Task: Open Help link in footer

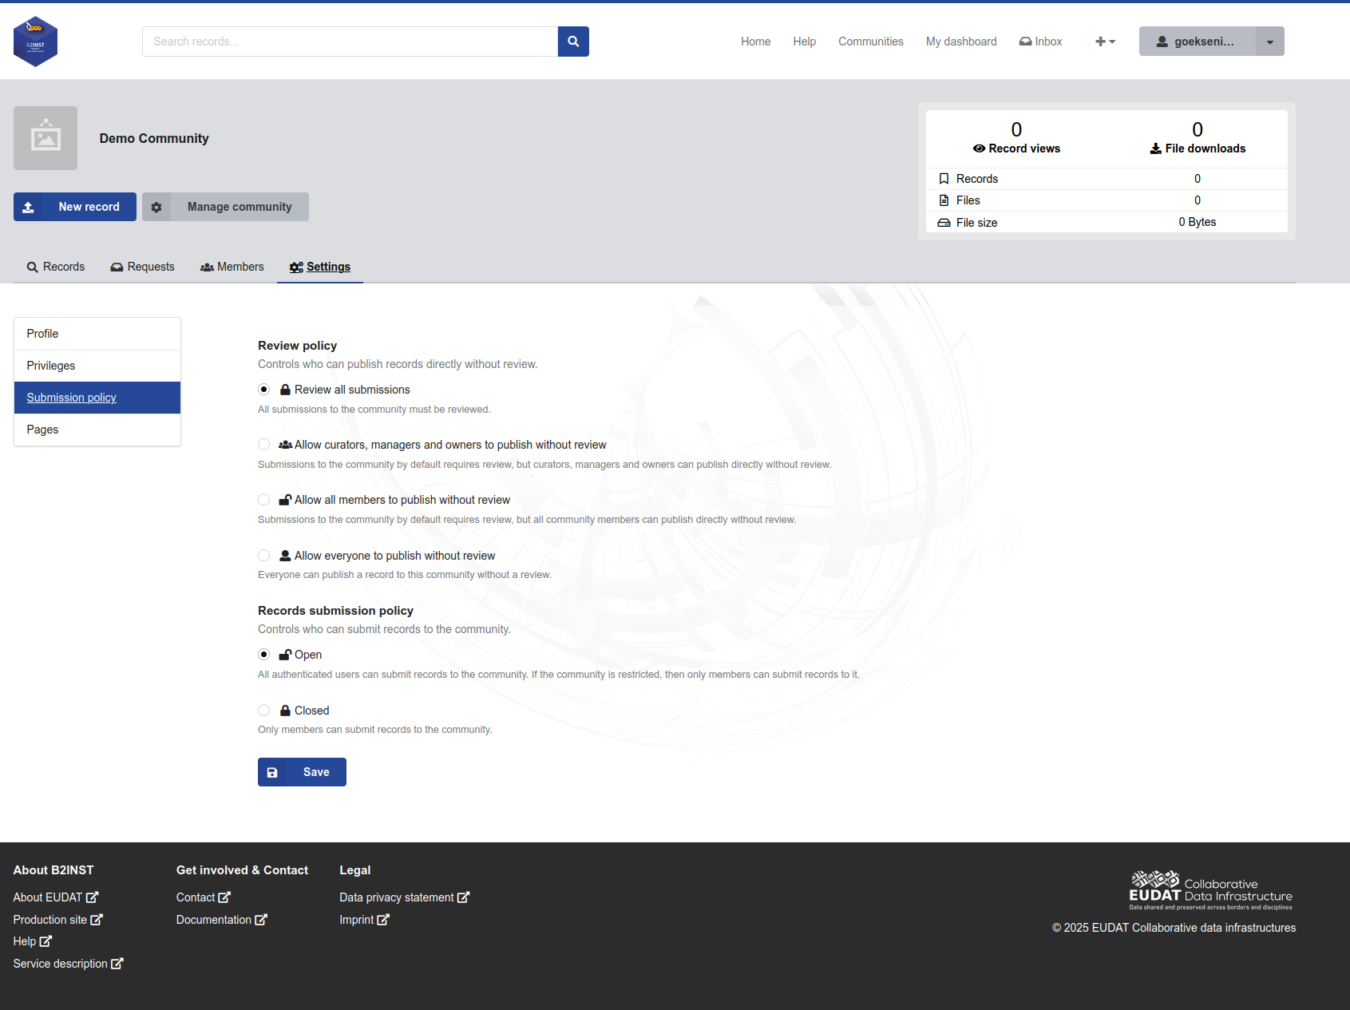Action: pyautogui.click(x=33, y=941)
